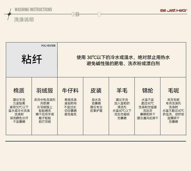Choose the 牛仔料 column heading
The height and width of the screenshot is (171, 191).
pyautogui.click(x=70, y=91)
